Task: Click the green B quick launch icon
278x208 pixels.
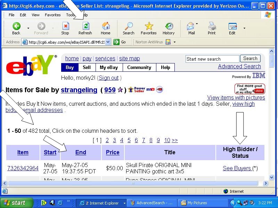Action: pos(44,203)
